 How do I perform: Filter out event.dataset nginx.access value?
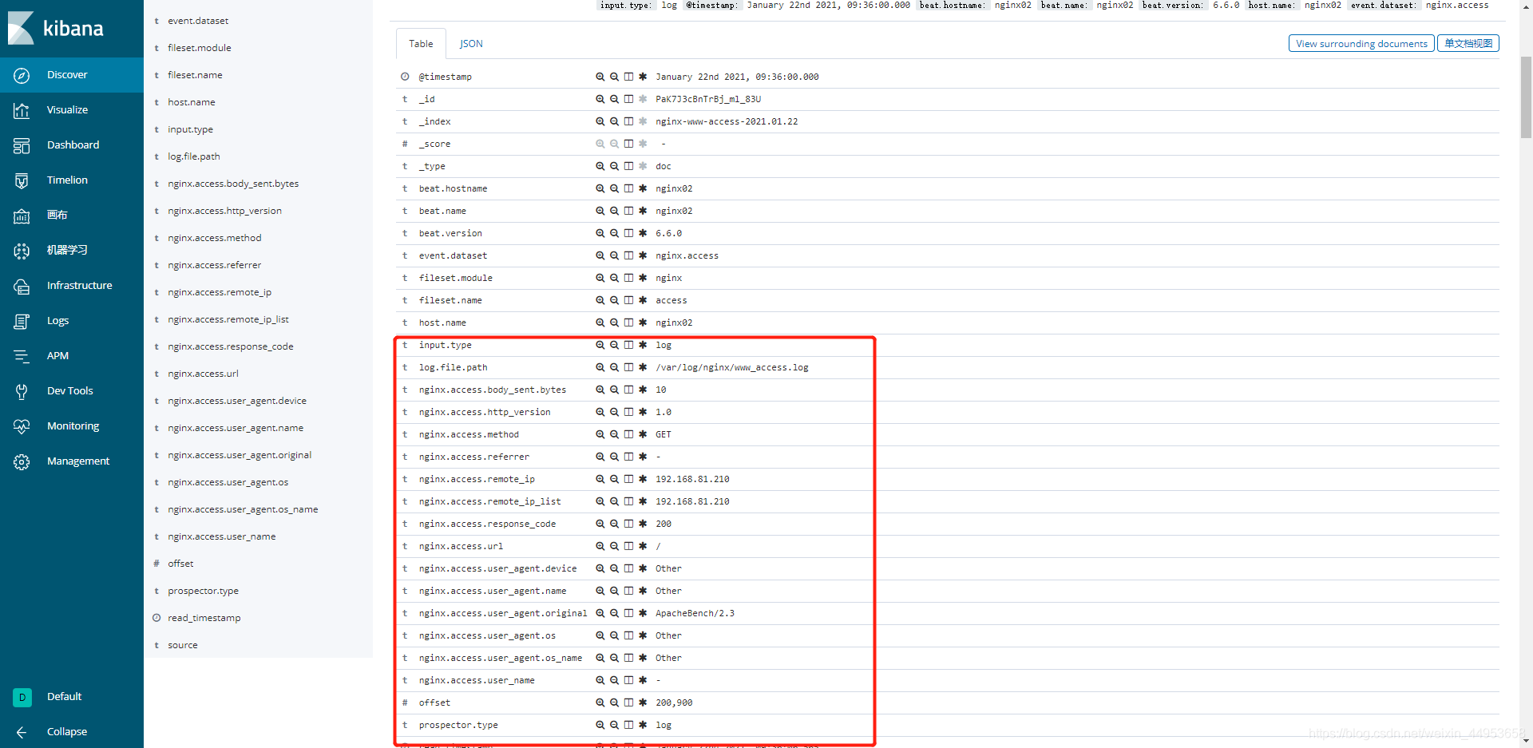(614, 255)
